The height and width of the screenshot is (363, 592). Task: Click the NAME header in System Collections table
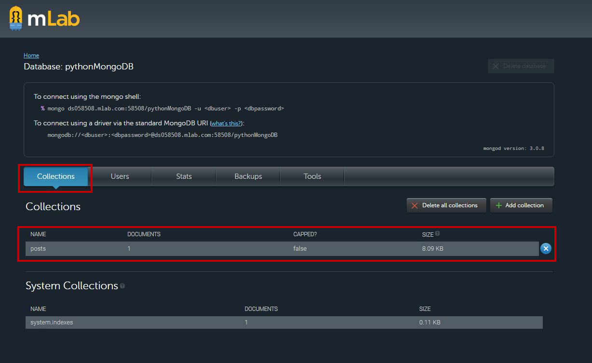tap(38, 309)
